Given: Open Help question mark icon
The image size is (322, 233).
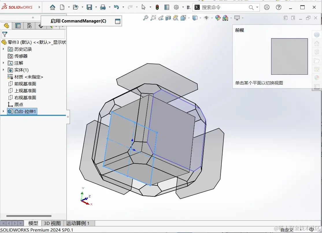Looking at the screenshot, I should (x=278, y=7).
